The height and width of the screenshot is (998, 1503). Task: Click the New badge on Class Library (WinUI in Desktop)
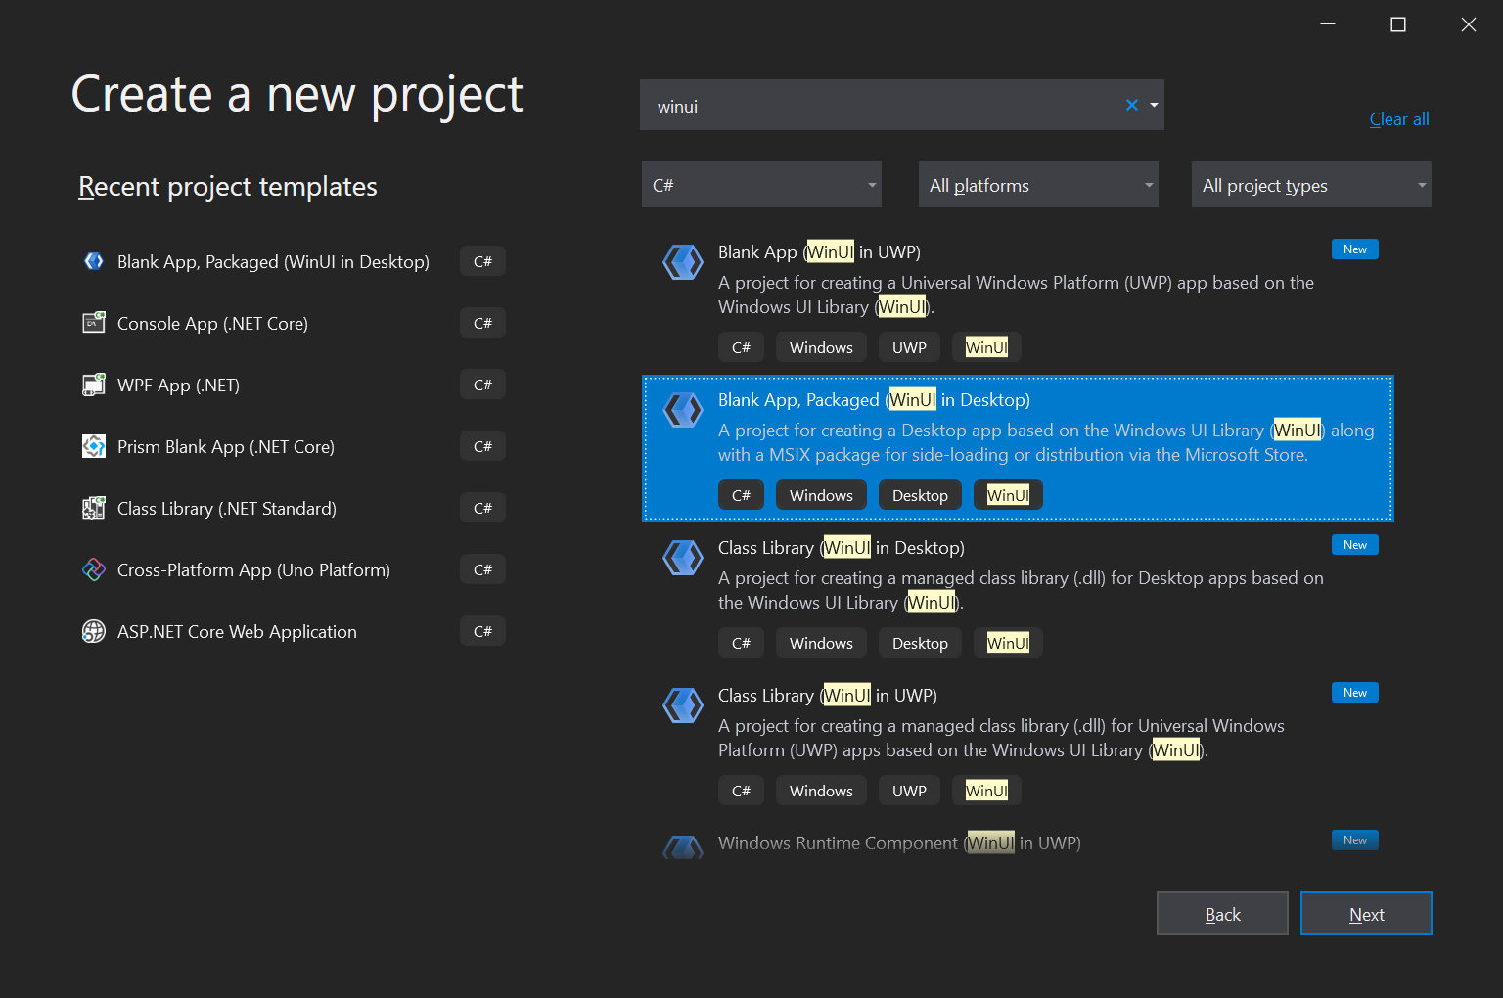click(1355, 545)
